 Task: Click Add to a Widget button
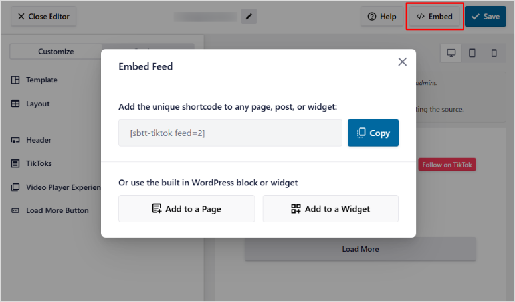pyautogui.click(x=331, y=209)
